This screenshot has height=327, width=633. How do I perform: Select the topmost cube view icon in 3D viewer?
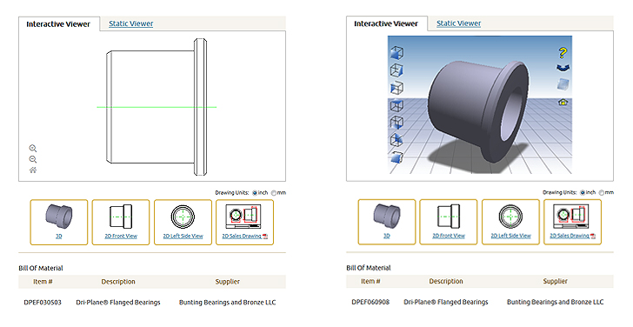tap(396, 52)
